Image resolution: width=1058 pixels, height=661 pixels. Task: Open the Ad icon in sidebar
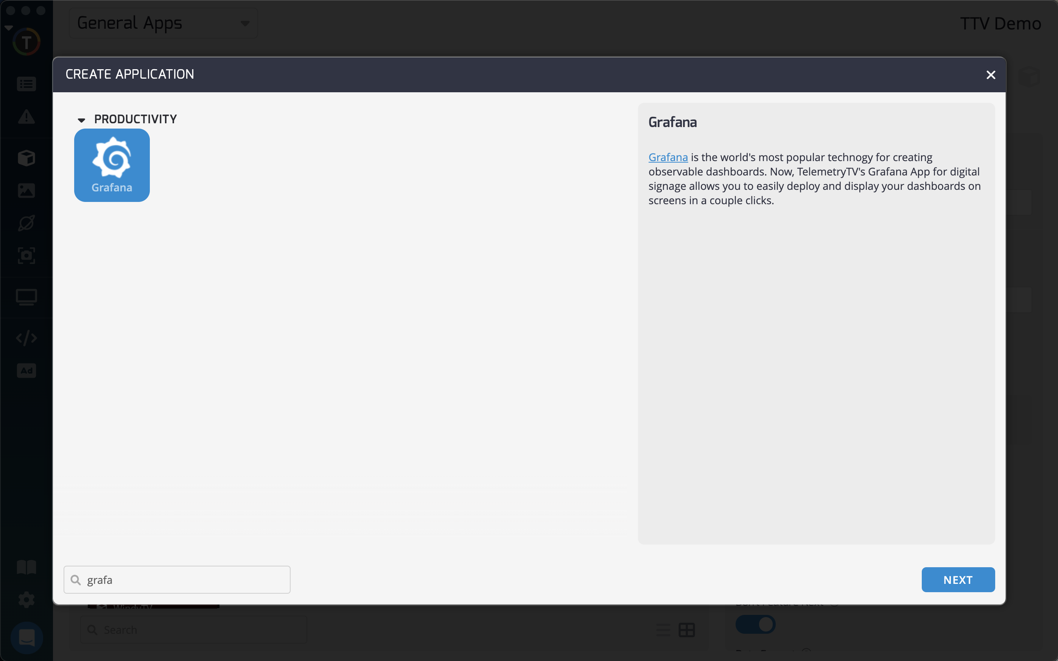tap(26, 371)
